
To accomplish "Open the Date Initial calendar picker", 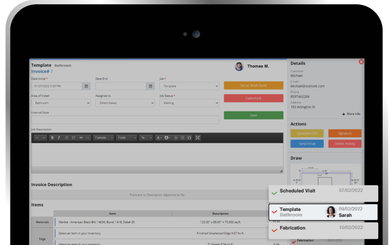I will click(86, 86).
